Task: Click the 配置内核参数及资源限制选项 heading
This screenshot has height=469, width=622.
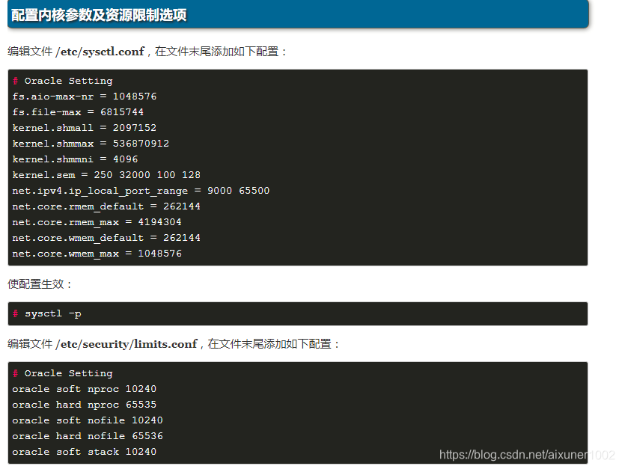Action: [x=99, y=15]
